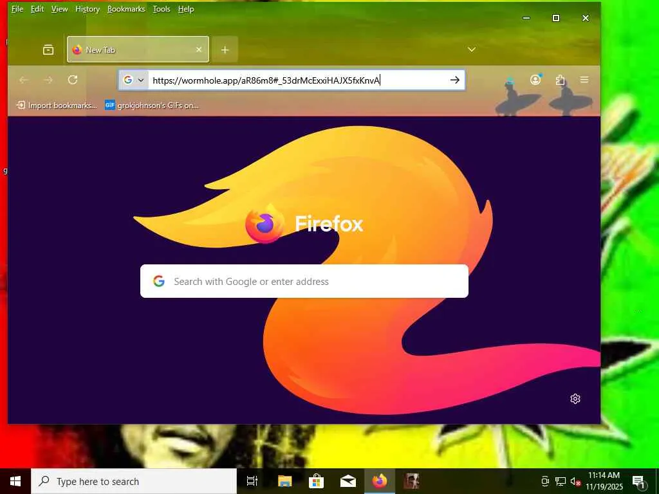Open the Extensions puzzle icon
The width and height of the screenshot is (659, 494).
point(560,80)
